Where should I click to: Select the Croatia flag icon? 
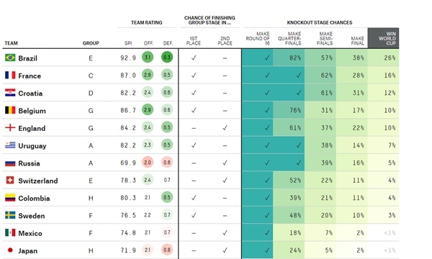click(x=10, y=93)
